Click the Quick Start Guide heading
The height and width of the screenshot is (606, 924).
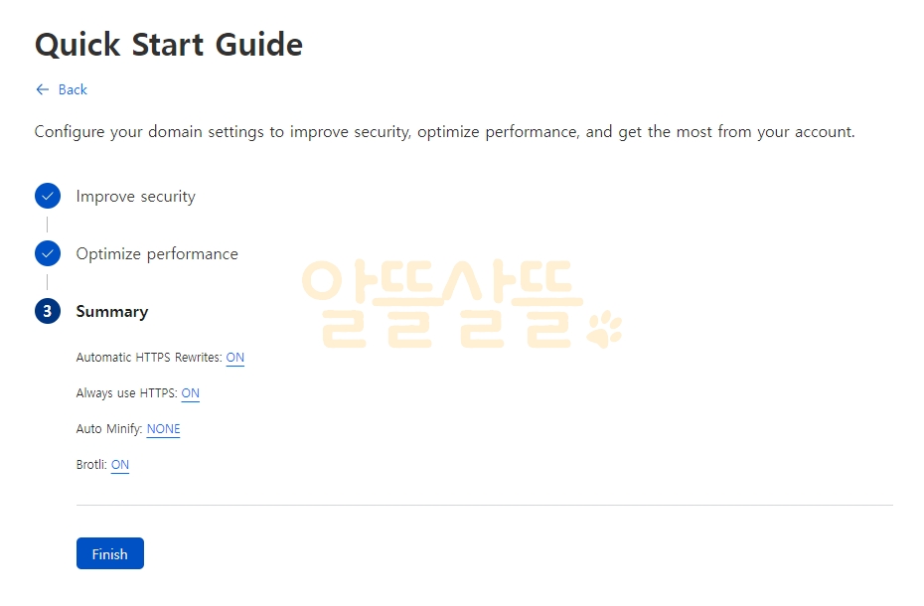pyautogui.click(x=169, y=45)
